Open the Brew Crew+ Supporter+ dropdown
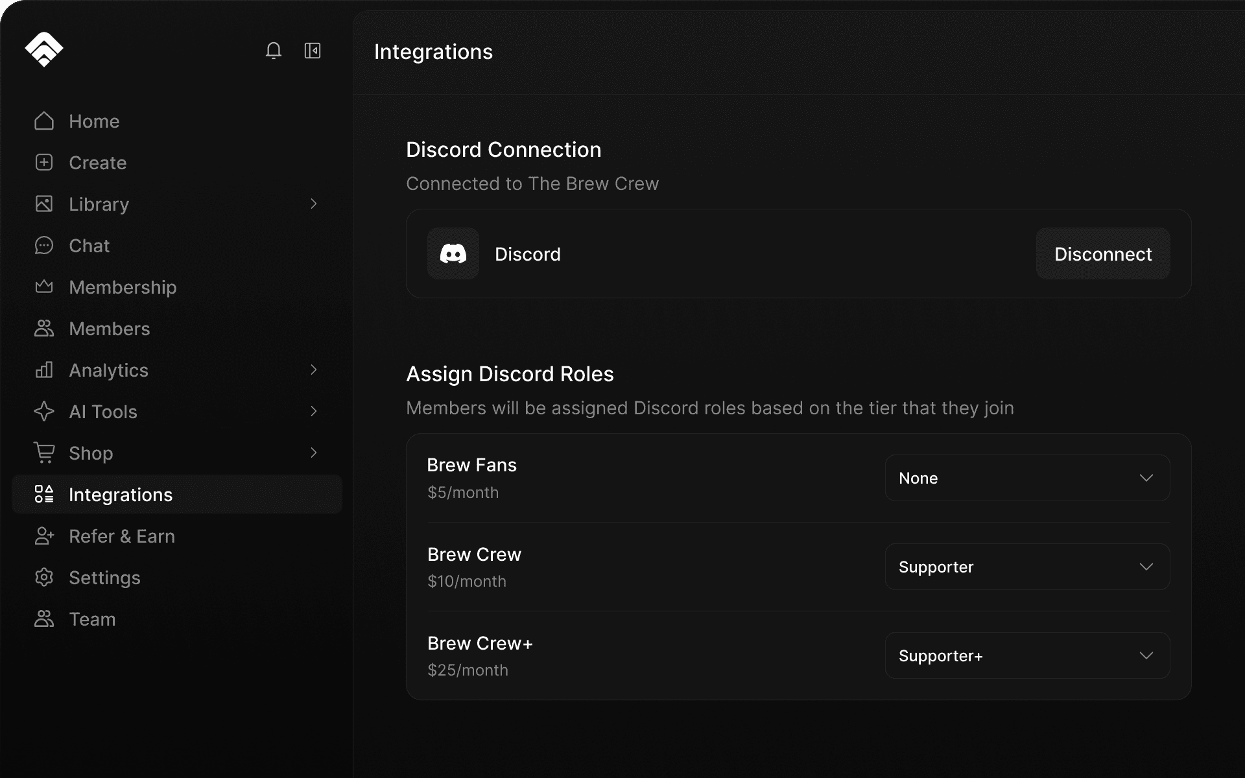 tap(1027, 655)
